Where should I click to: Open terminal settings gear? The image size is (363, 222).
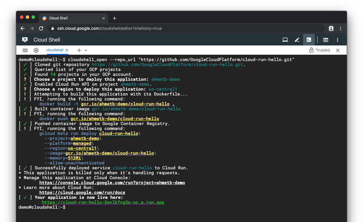[x=36, y=50]
